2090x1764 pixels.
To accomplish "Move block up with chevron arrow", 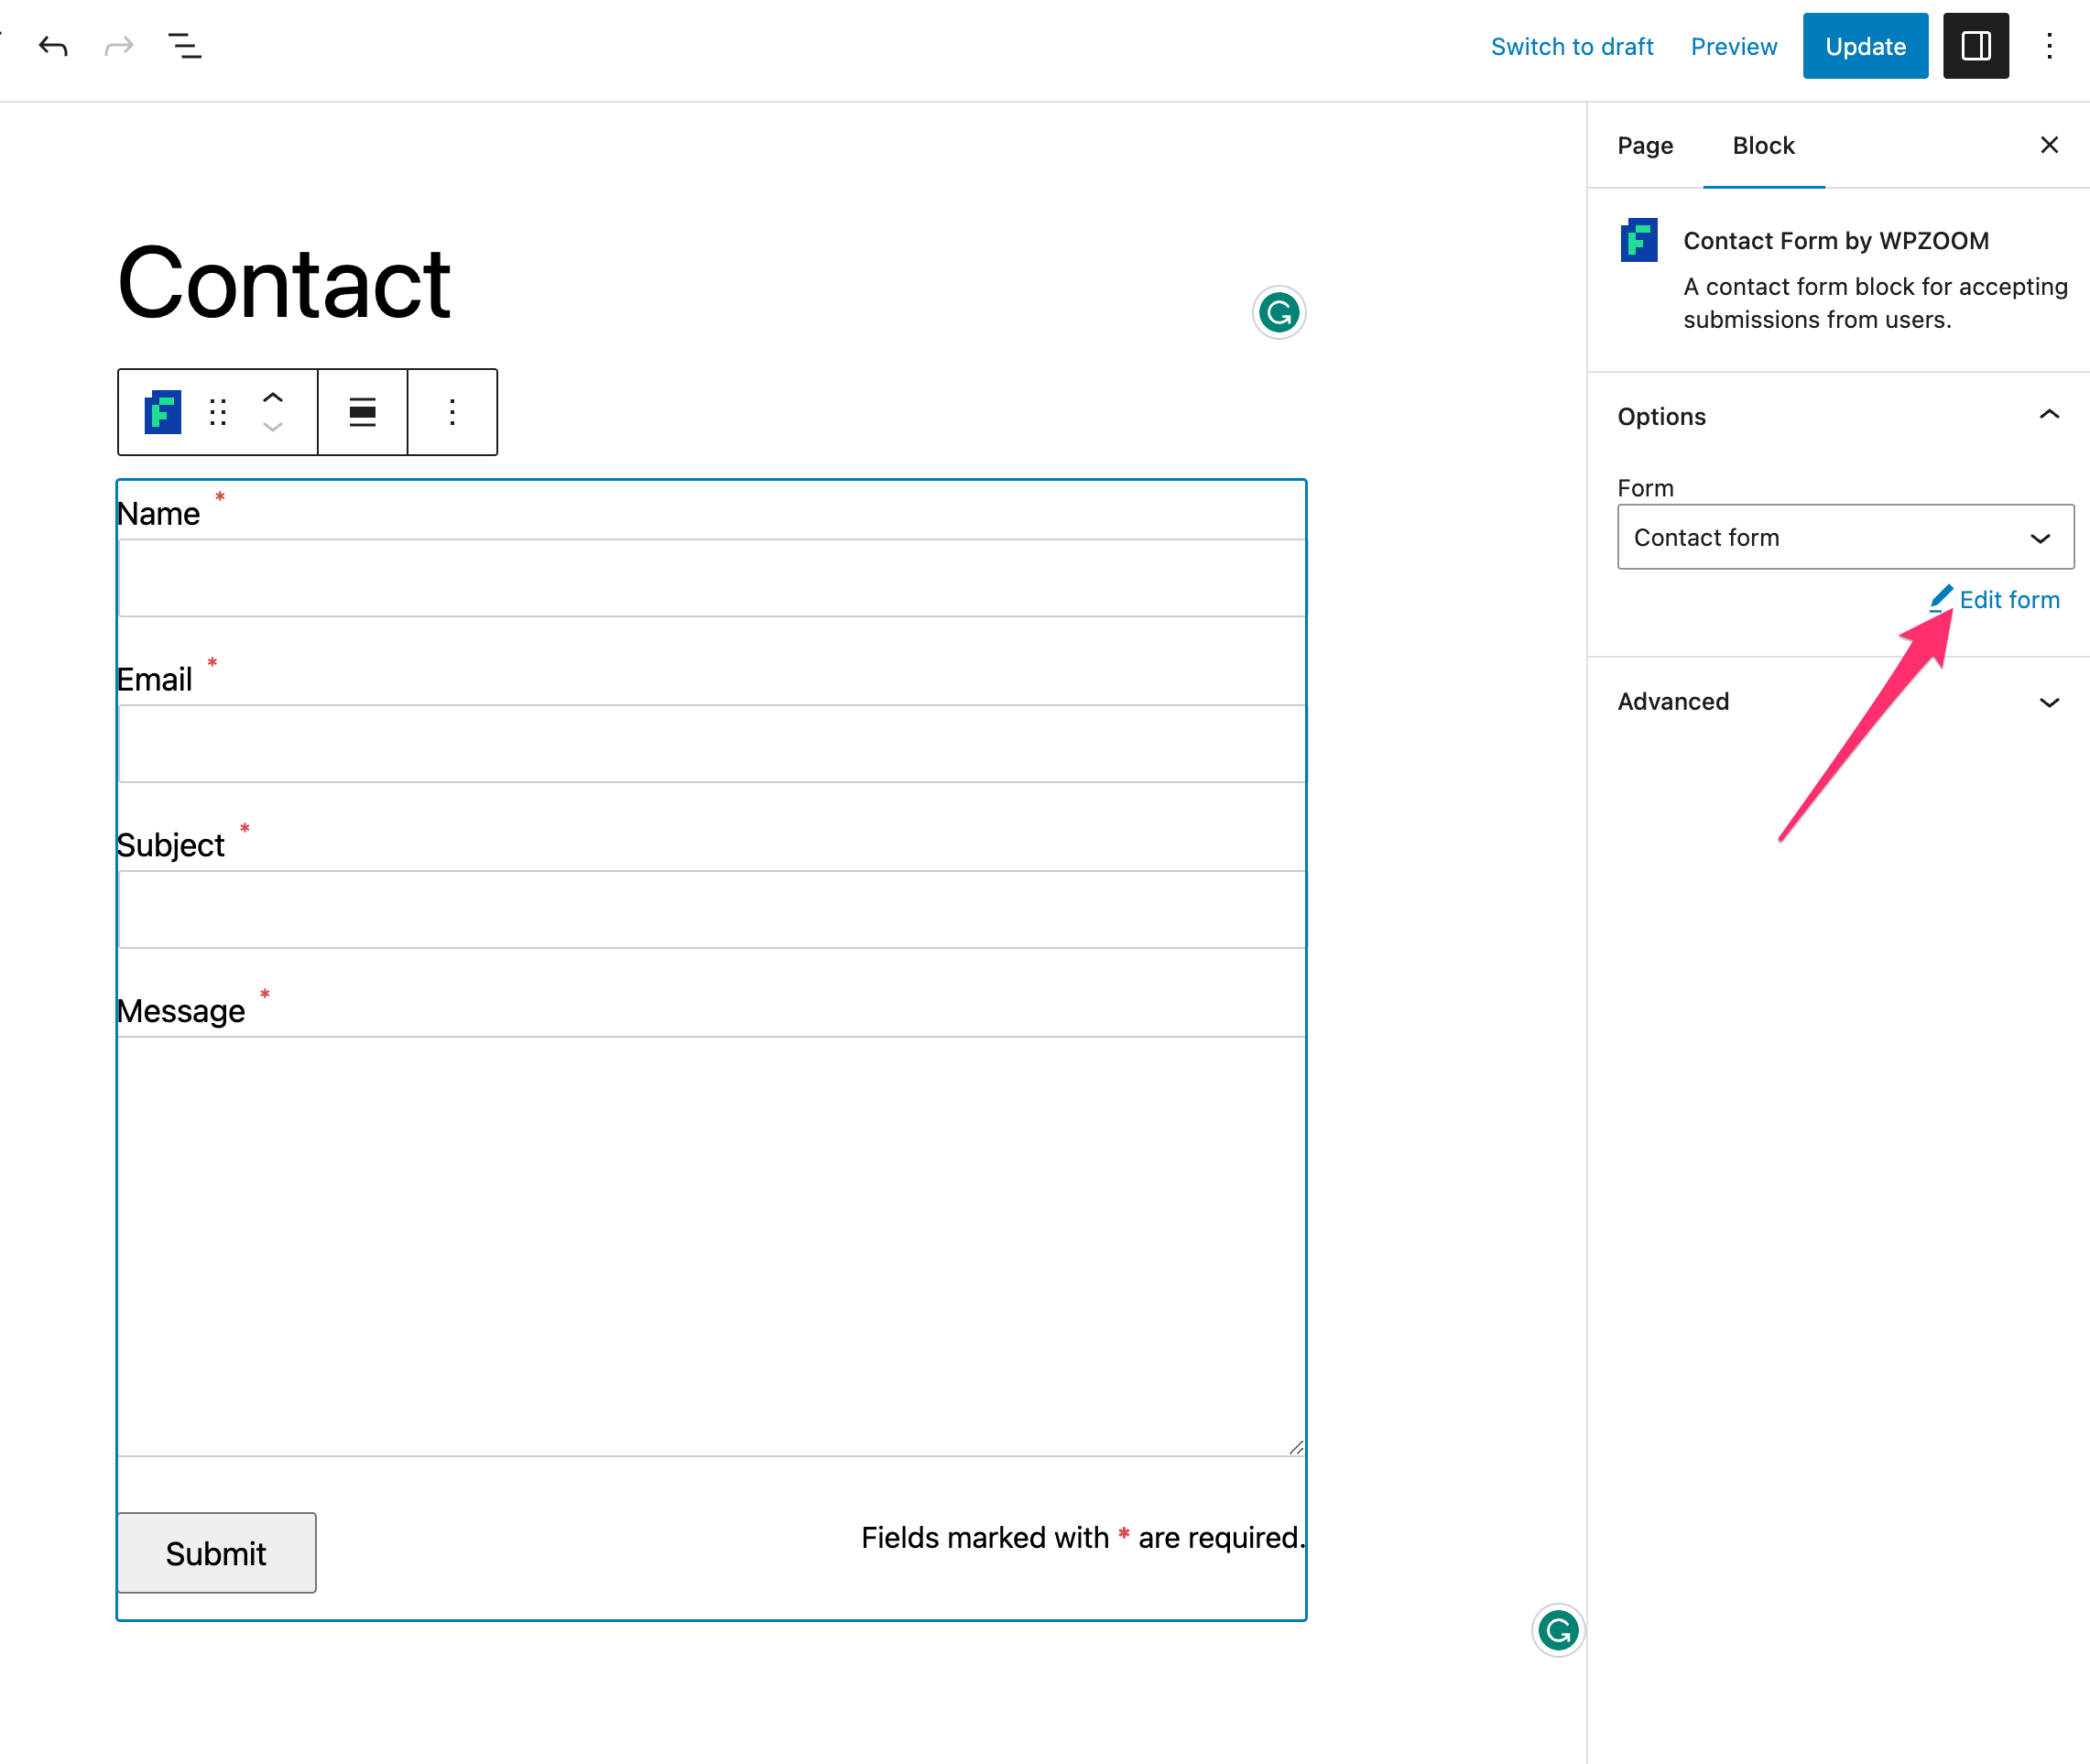I will click(x=272, y=398).
